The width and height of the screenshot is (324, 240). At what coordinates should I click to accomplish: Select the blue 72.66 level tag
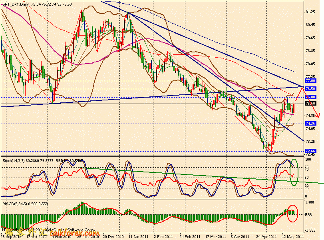click(x=310, y=151)
